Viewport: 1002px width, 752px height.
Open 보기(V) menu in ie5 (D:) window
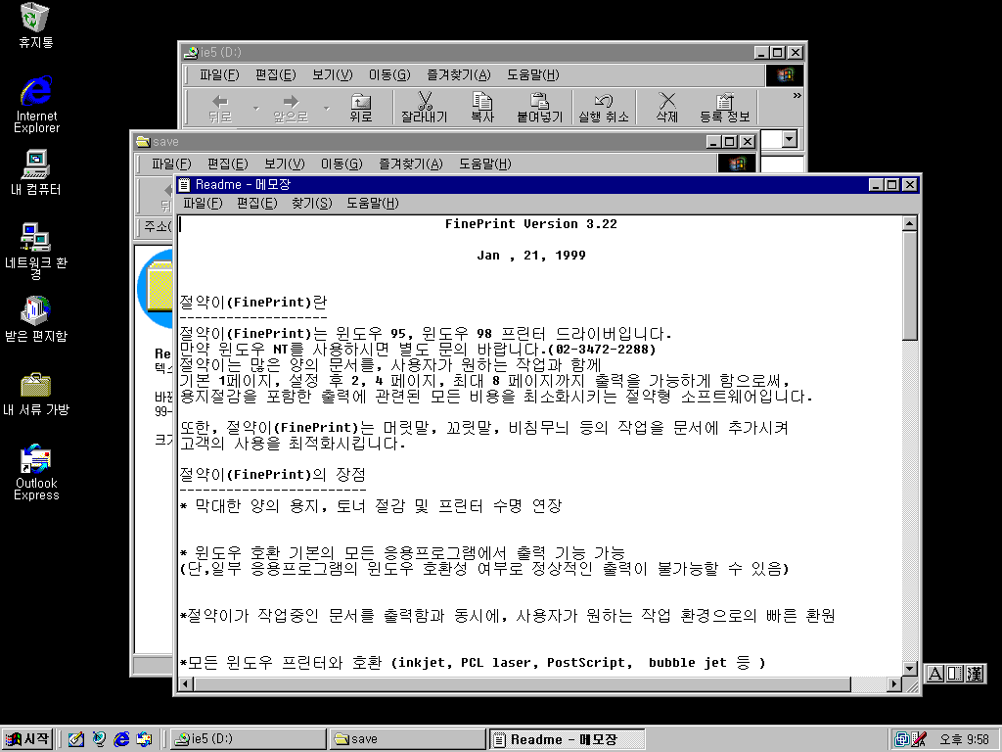point(333,75)
